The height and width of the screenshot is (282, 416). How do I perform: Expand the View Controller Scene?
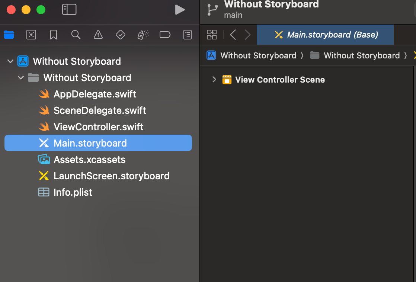coord(214,79)
